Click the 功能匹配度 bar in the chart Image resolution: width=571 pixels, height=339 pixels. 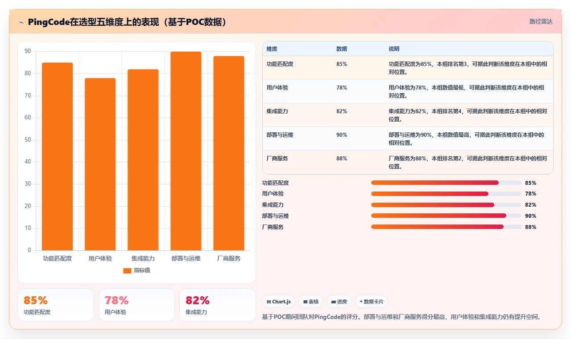[57, 156]
